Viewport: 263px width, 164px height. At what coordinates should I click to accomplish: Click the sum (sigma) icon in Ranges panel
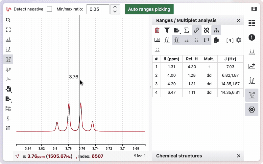[x=186, y=31]
